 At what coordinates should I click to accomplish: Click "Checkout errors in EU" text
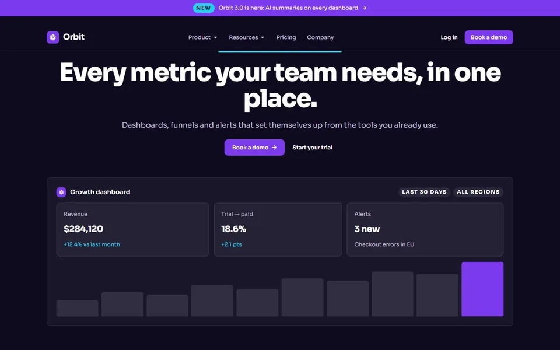click(x=384, y=244)
